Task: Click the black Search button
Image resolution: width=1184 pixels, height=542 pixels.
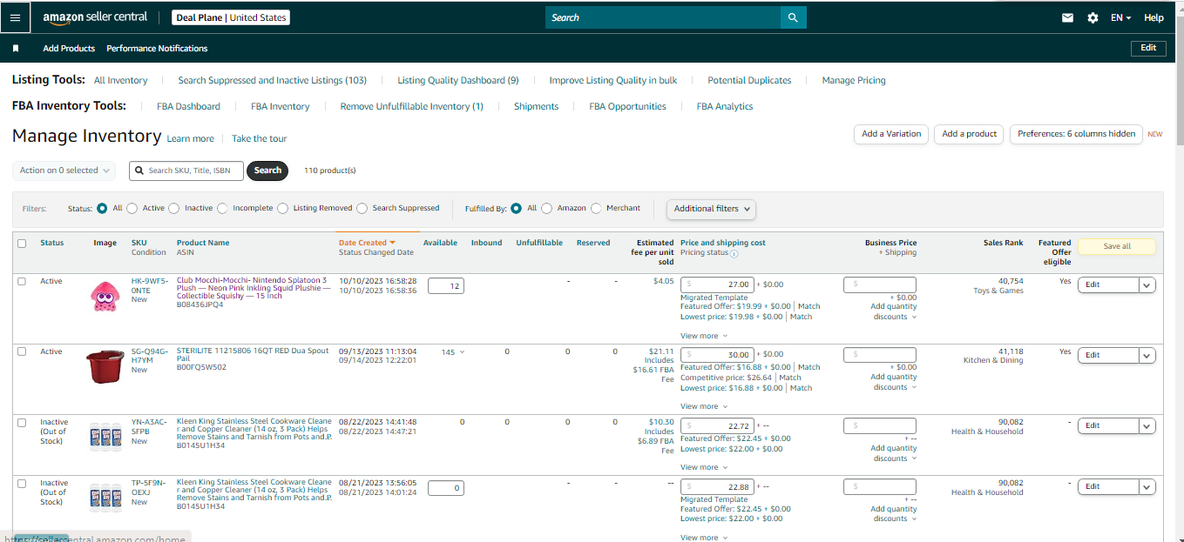Action: click(267, 171)
